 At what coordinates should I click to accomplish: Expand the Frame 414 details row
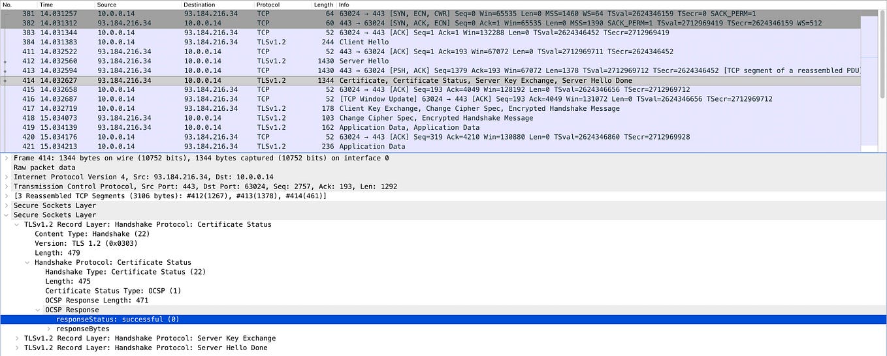7,158
